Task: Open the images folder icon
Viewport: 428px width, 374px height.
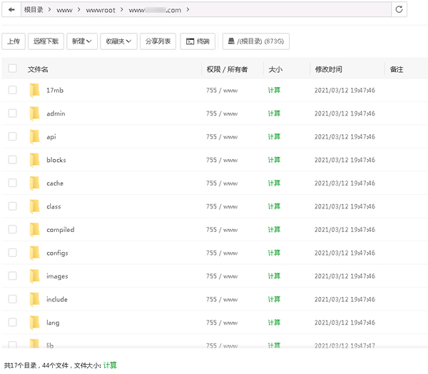Action: (35, 276)
